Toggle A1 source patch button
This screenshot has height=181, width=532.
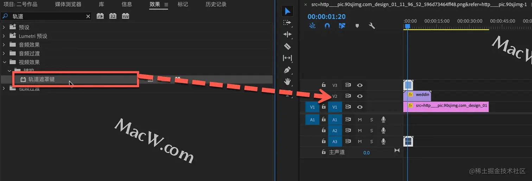(312, 120)
